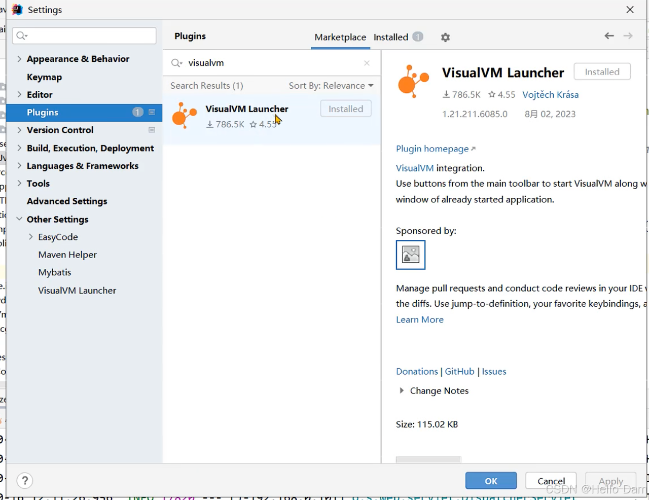Select Keymap in settings tree
This screenshot has width=649, height=500.
tap(44, 77)
